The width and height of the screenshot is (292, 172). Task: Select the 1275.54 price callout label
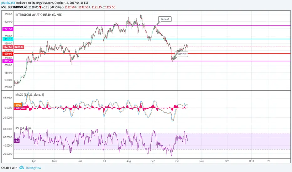coord(165,19)
